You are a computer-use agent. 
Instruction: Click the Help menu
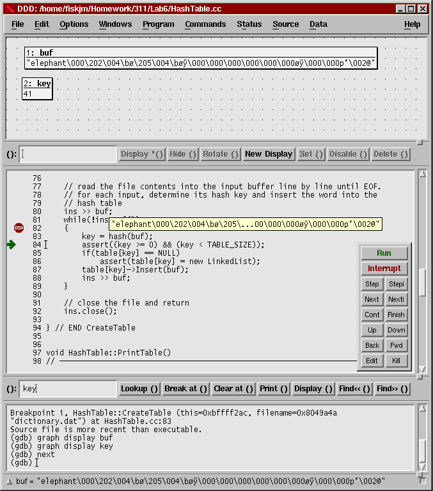[412, 24]
